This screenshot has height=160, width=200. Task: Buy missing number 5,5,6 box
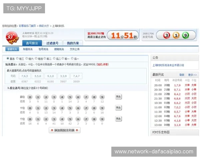click(x=38, y=76)
